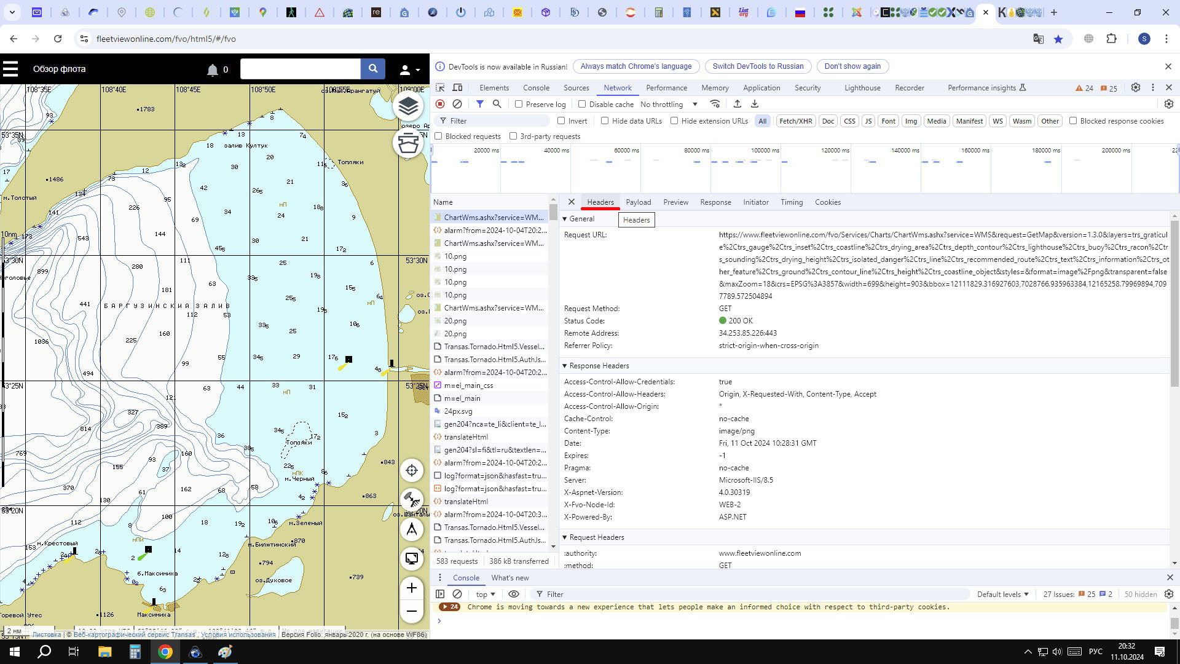
Task: Check the Hide data URLs option
Action: tap(605, 121)
